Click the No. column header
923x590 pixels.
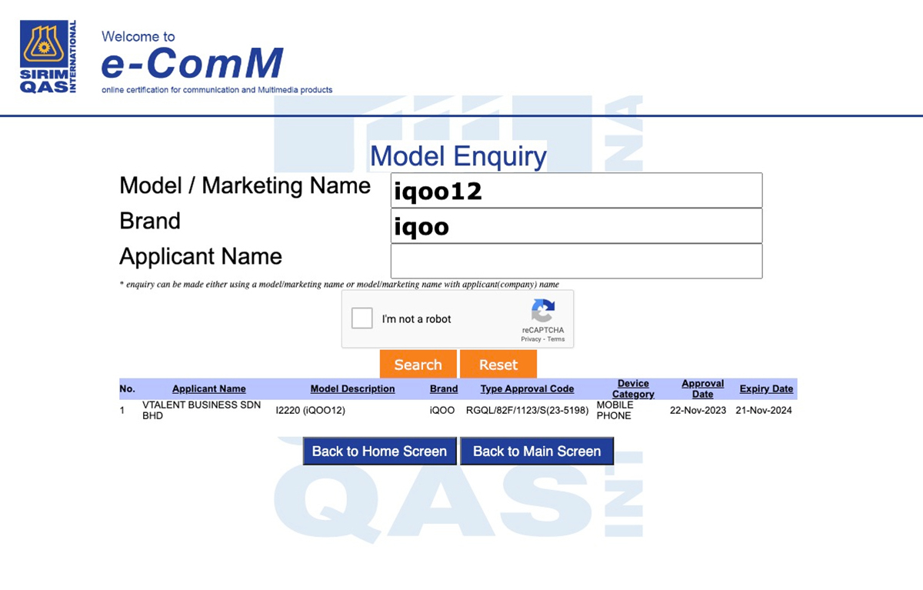127,389
